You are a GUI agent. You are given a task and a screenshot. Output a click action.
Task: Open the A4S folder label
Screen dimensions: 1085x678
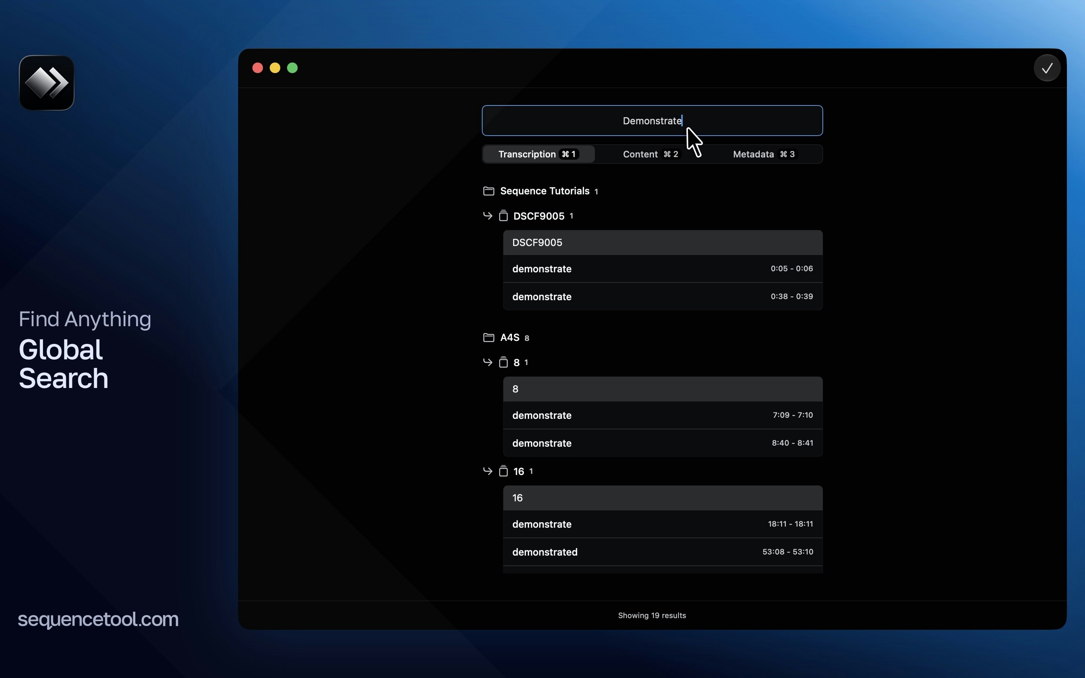510,337
